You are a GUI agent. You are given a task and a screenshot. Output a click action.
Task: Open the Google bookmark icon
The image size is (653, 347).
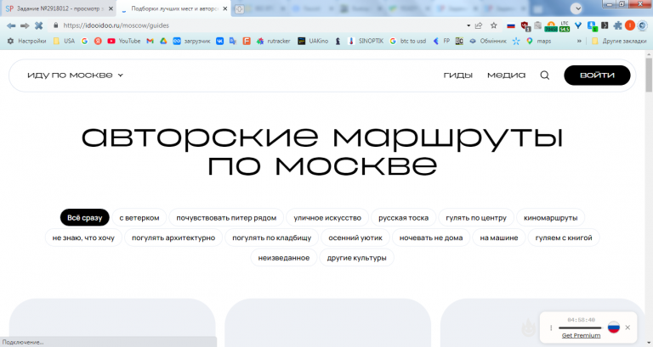pos(84,41)
